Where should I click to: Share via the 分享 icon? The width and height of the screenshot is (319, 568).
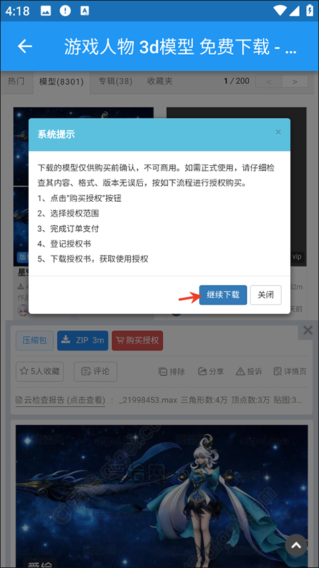(x=211, y=372)
